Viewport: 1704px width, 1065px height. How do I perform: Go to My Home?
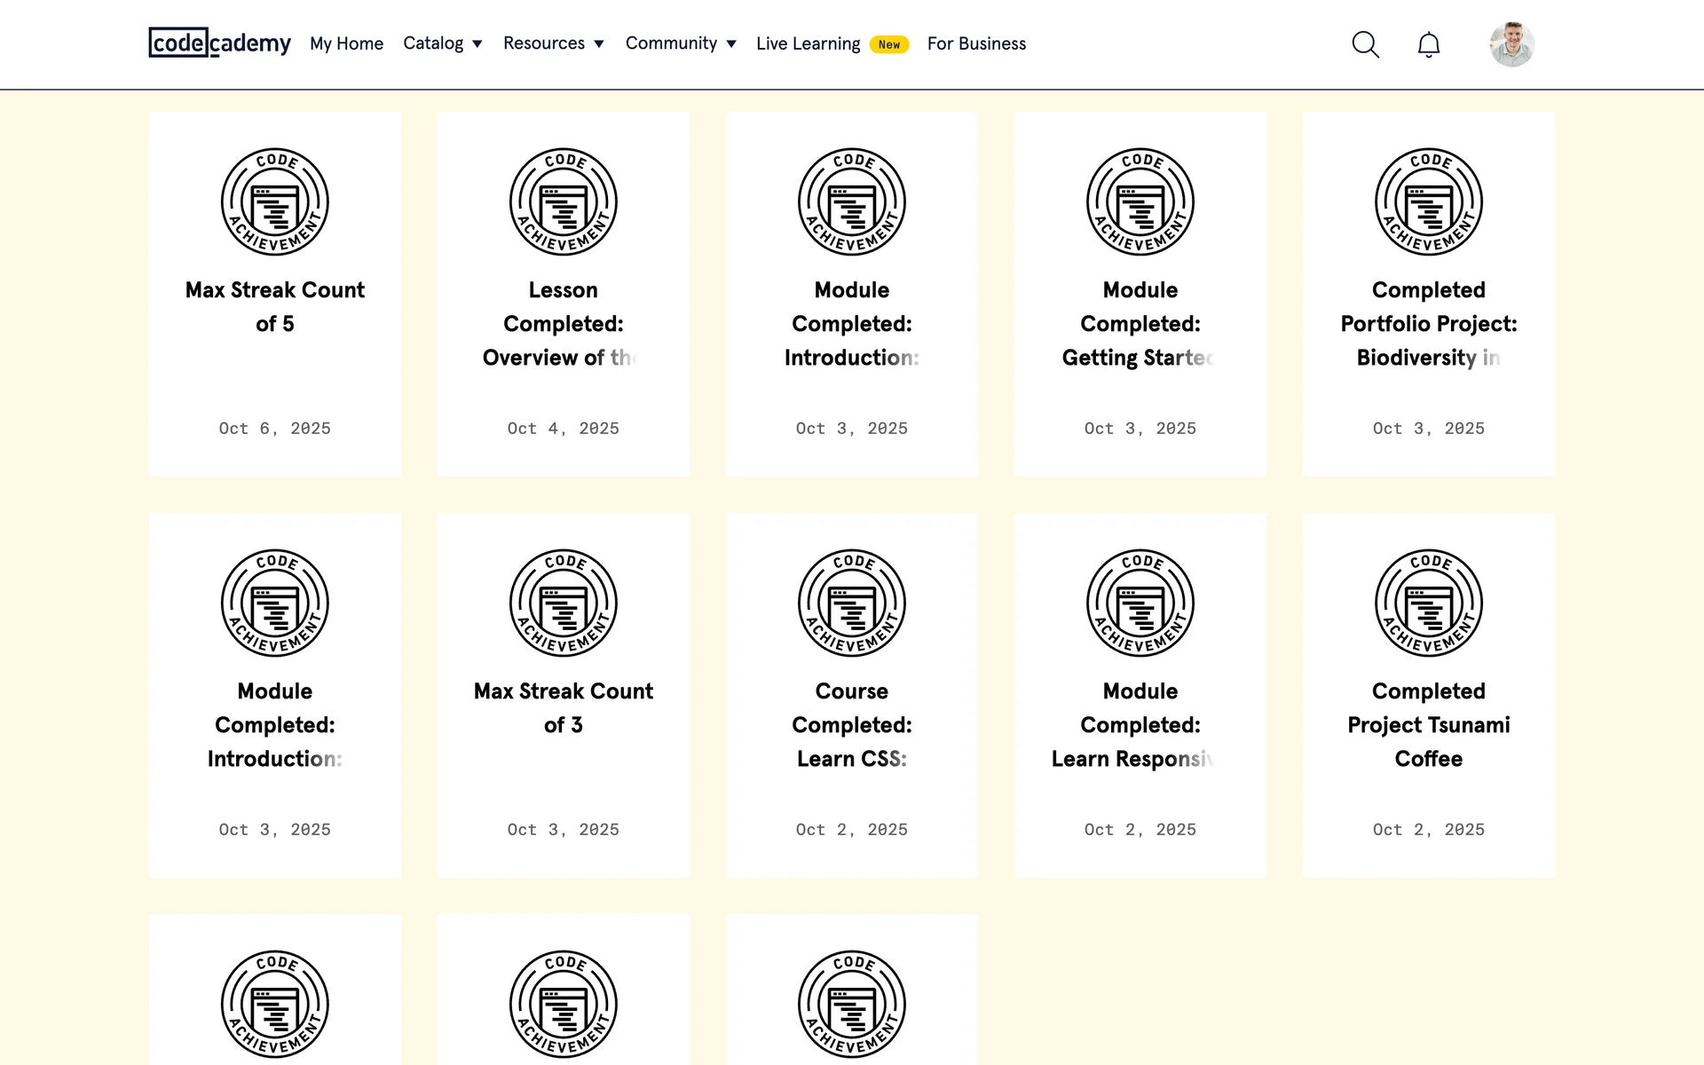point(346,43)
